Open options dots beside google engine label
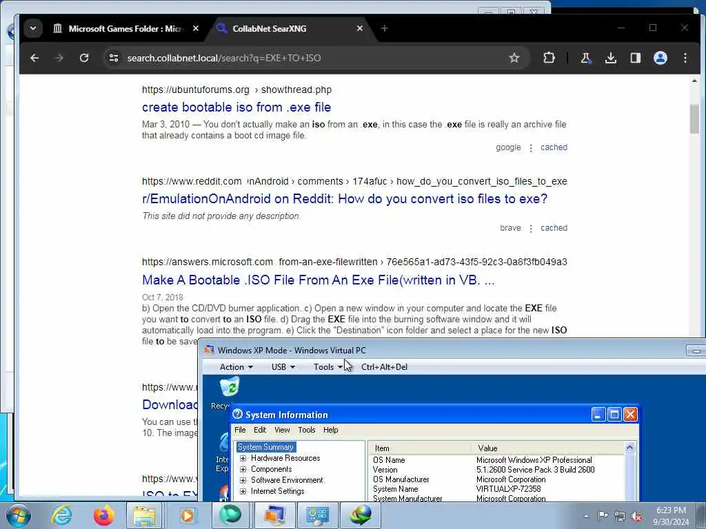706x529 pixels. pos(531,147)
